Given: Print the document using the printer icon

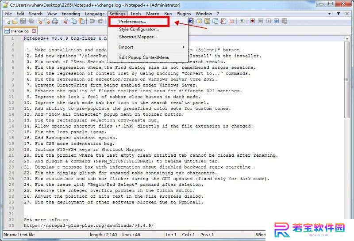Looking at the screenshot, I should point(55,21).
